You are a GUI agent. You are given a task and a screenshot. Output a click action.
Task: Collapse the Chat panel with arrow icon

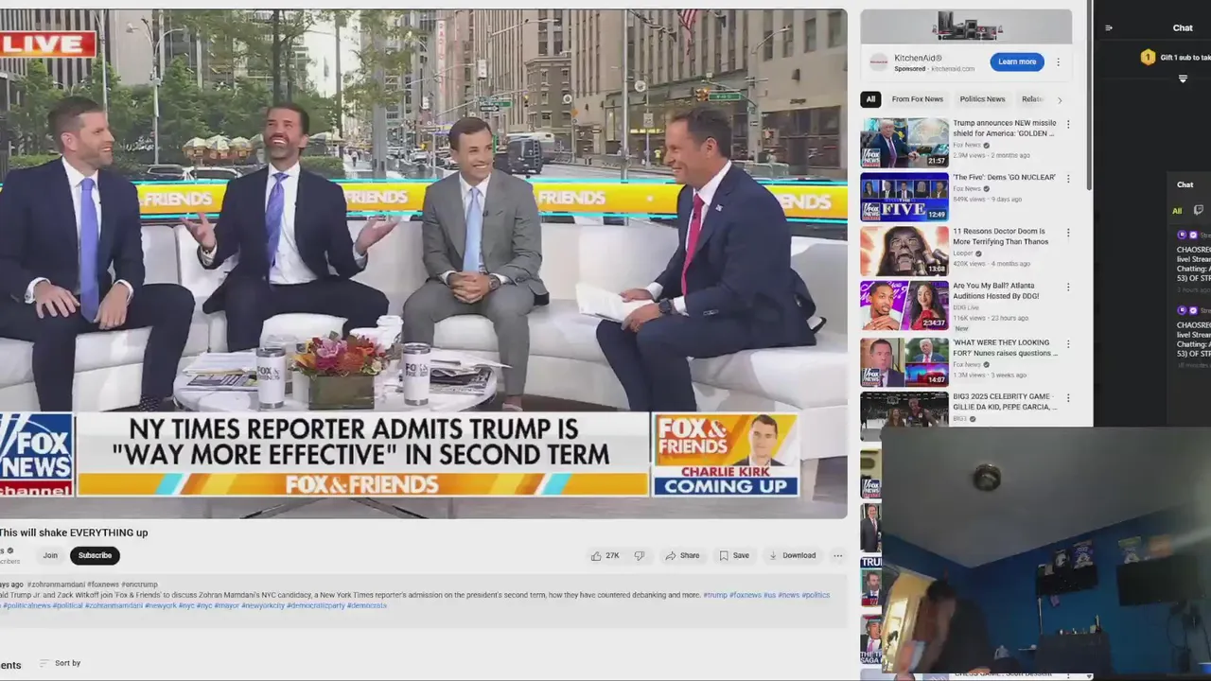point(1109,28)
